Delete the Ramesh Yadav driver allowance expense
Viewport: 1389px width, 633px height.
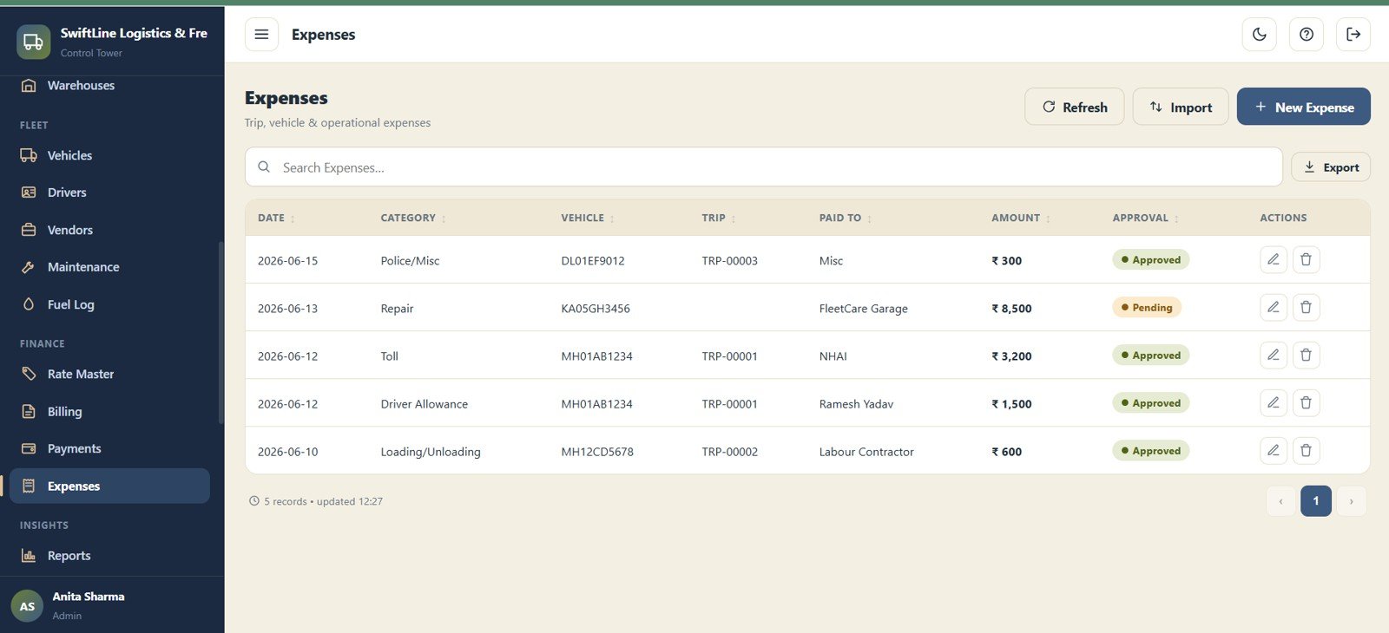(1306, 402)
